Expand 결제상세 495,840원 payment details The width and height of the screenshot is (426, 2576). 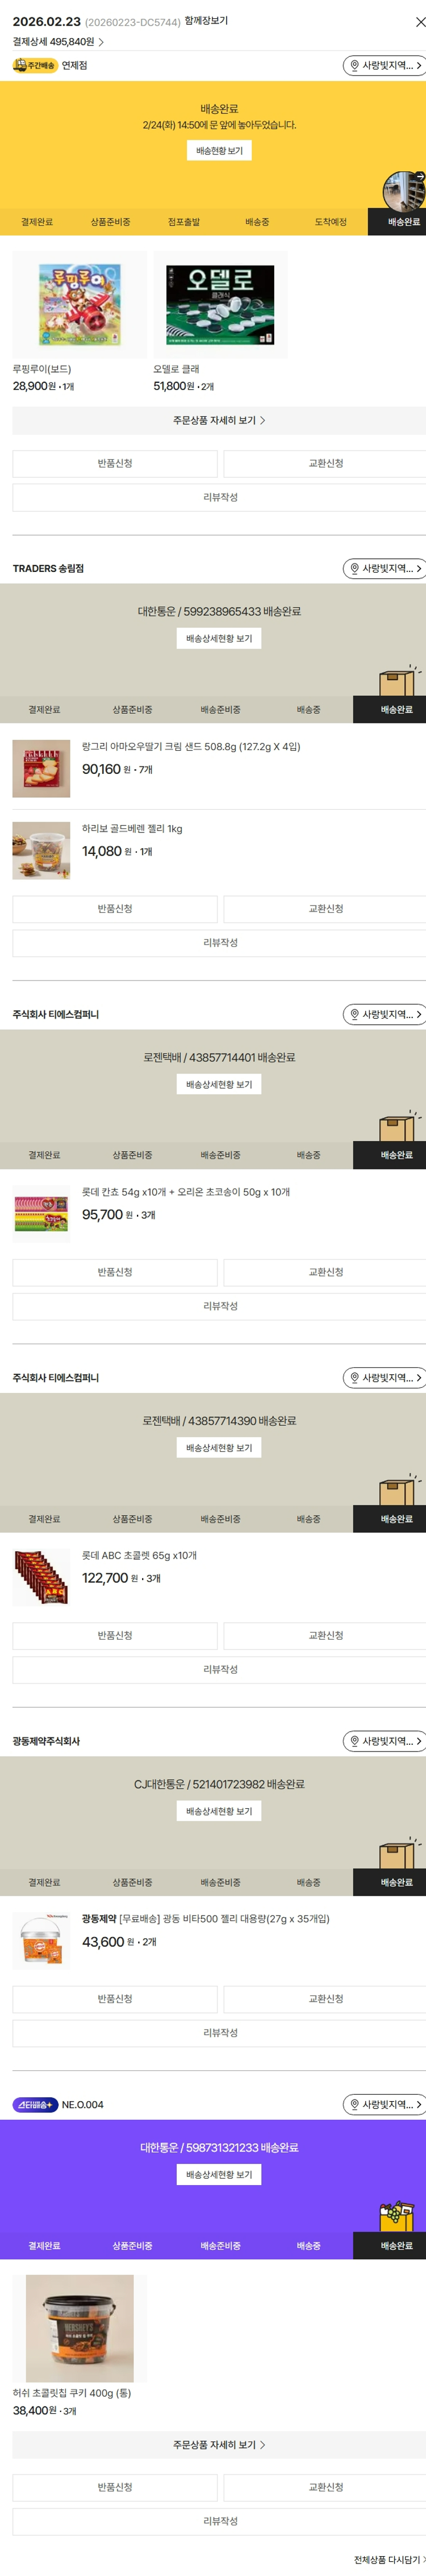coord(58,42)
